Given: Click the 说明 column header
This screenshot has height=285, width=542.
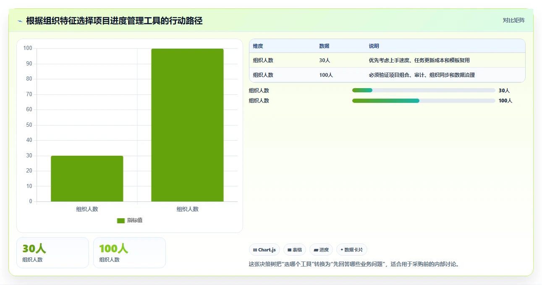Looking at the screenshot, I should [374, 46].
